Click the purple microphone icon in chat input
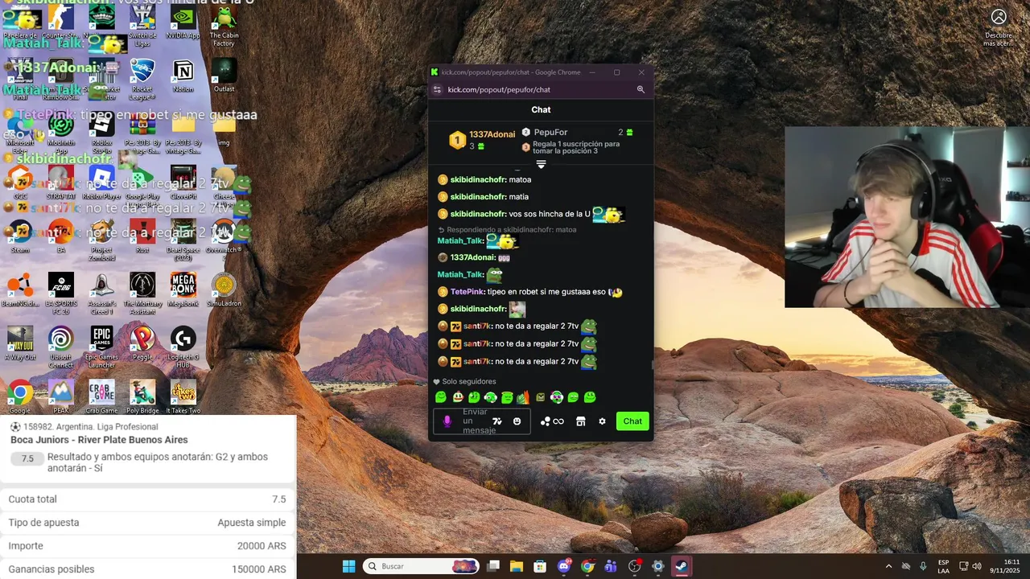 click(x=447, y=421)
